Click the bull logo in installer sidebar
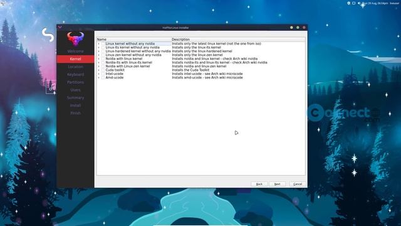The width and height of the screenshot is (401, 226). [75, 39]
